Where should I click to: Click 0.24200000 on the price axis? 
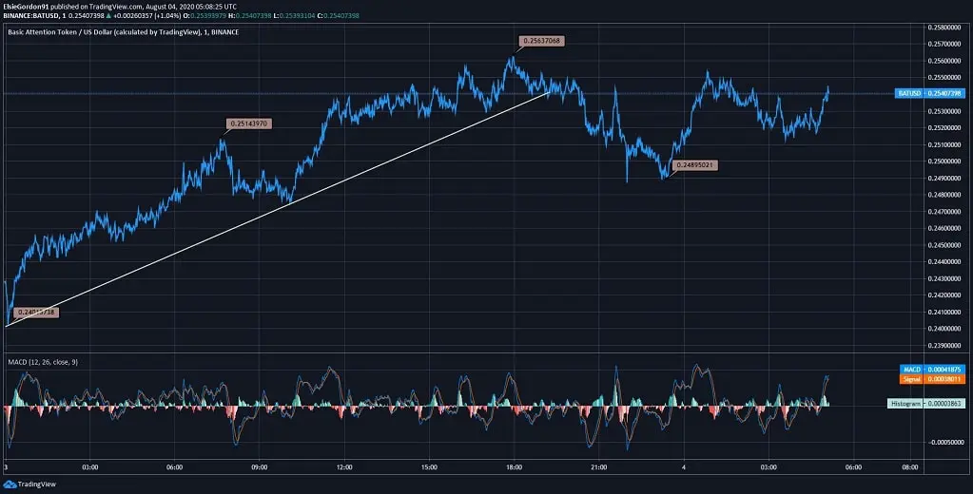[944, 295]
